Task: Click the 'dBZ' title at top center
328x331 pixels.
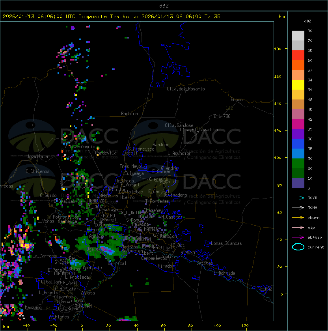Action: 164,6
